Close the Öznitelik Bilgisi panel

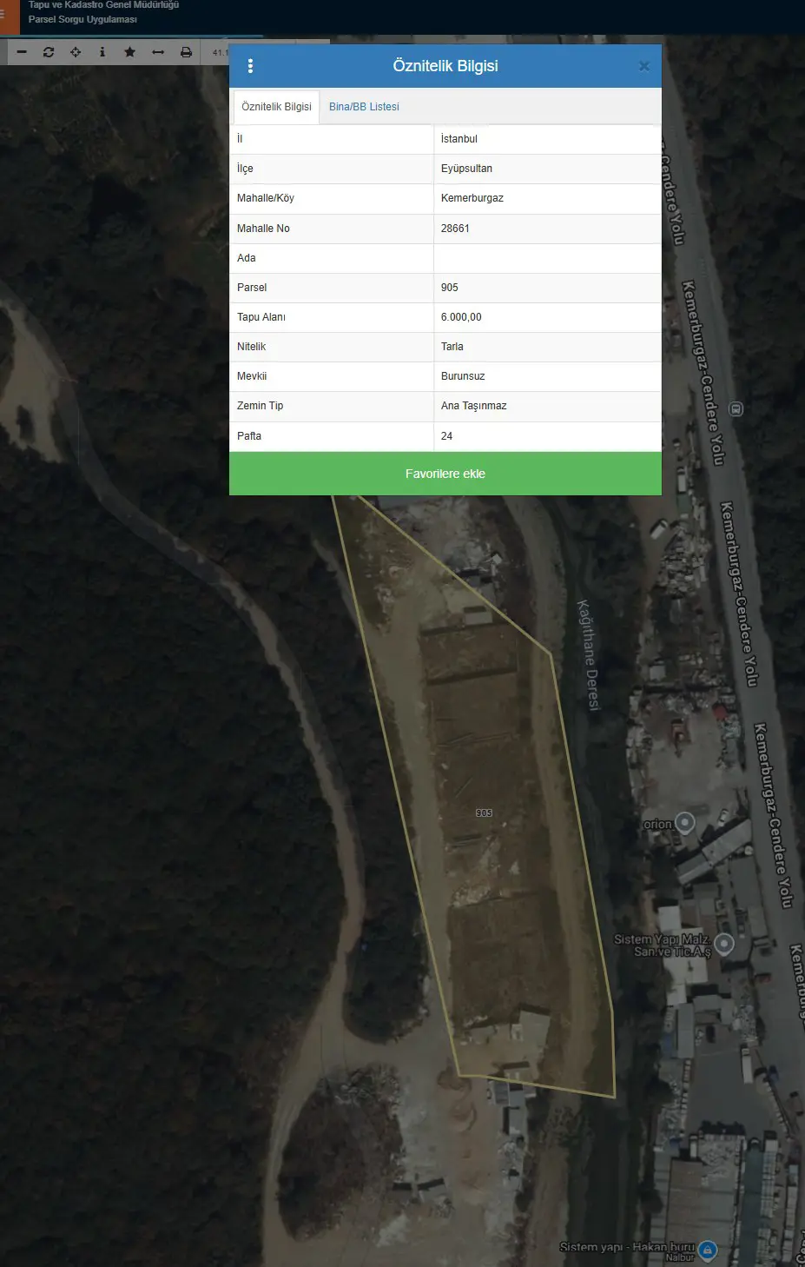click(644, 66)
